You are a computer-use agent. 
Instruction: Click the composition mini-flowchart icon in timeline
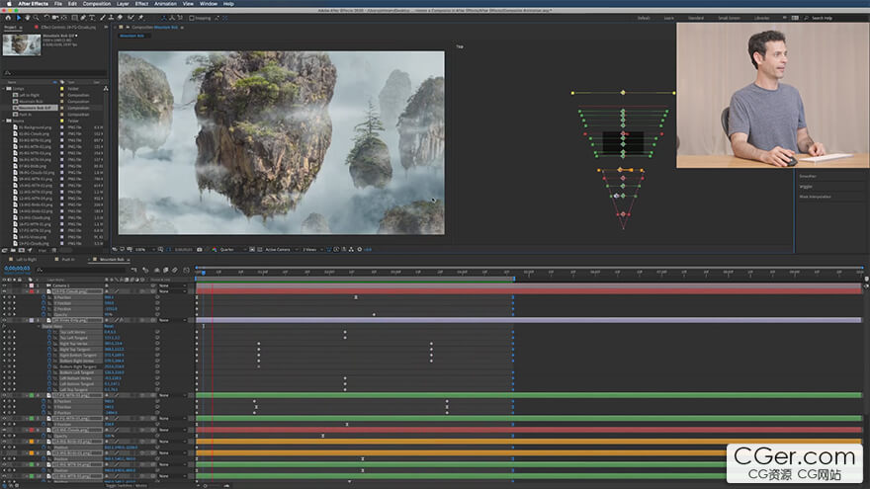134,270
